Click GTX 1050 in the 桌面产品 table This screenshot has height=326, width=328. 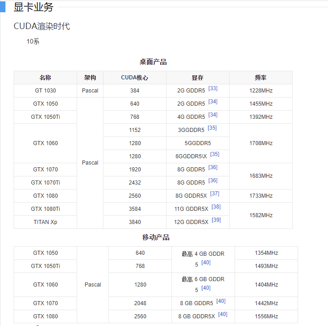click(45, 104)
